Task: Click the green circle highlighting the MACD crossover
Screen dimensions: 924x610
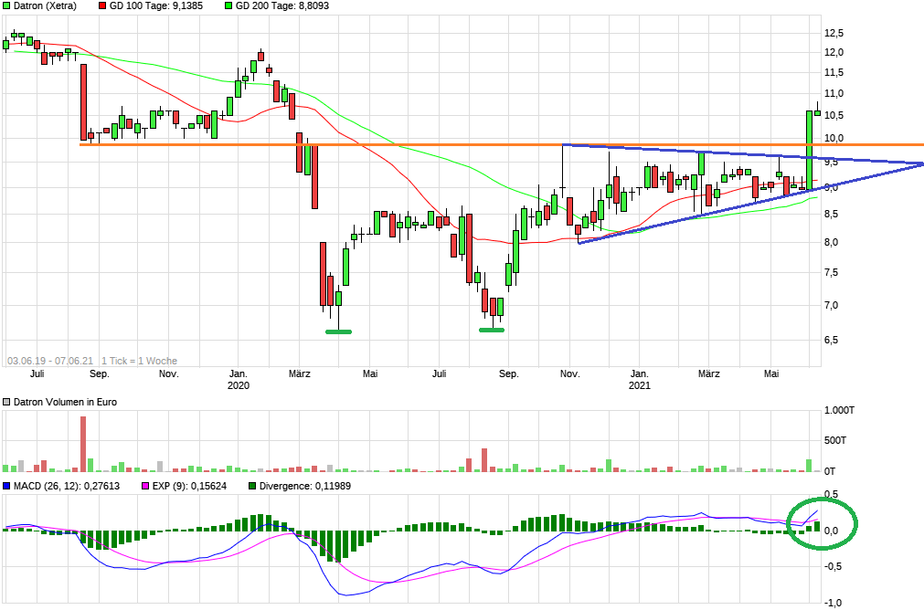Action: click(x=822, y=522)
